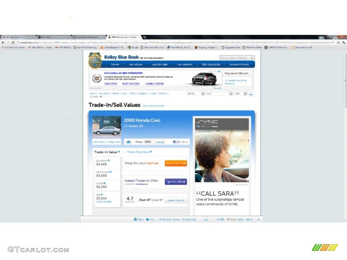Click the browser back arrow
Screen dimensions: 347x260
3,42
